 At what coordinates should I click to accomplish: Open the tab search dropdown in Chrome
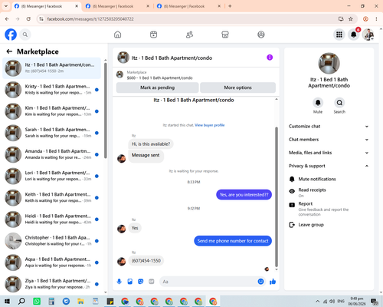(x=6, y=6)
